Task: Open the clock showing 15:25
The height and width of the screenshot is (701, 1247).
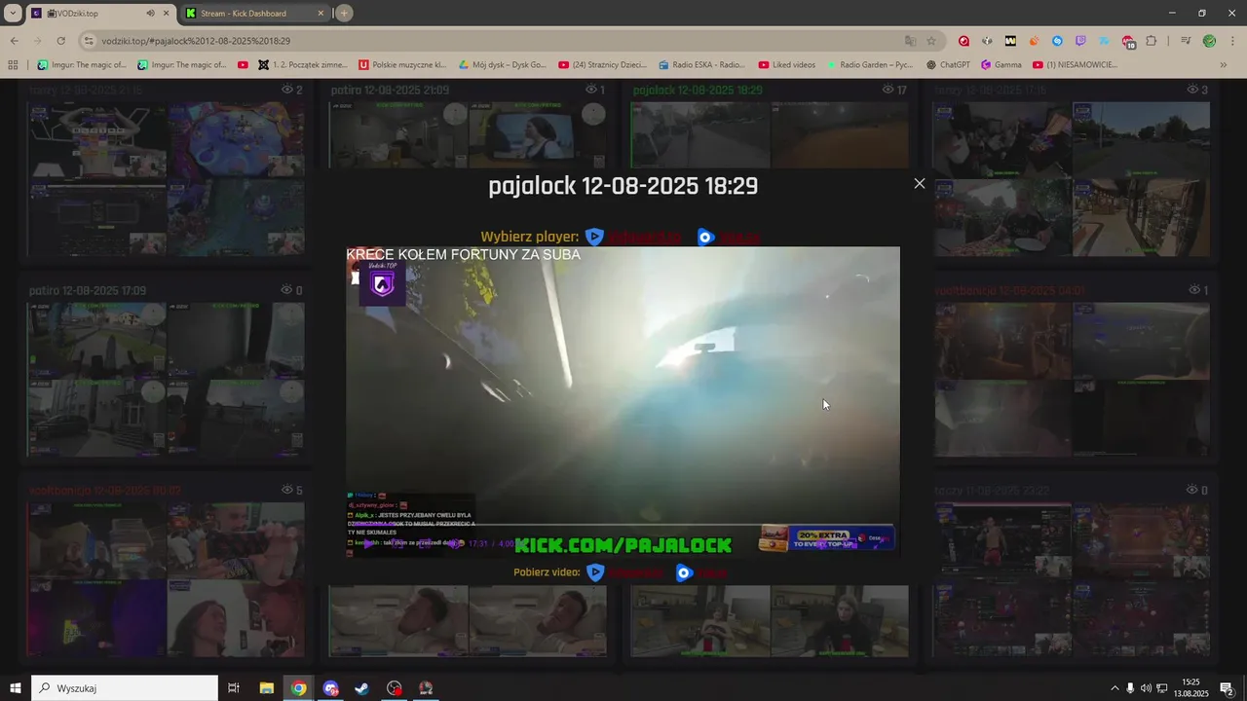Action: (x=1192, y=688)
